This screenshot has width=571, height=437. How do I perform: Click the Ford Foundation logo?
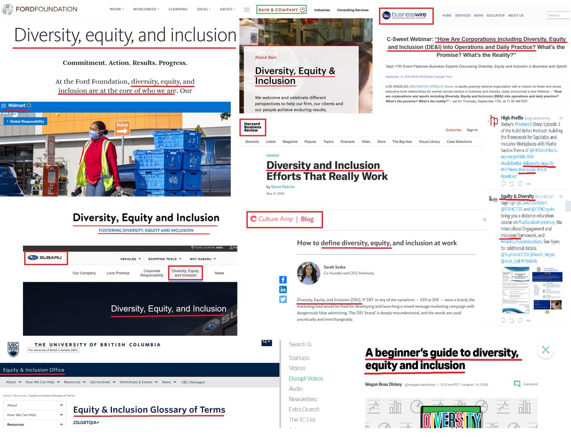click(40, 9)
